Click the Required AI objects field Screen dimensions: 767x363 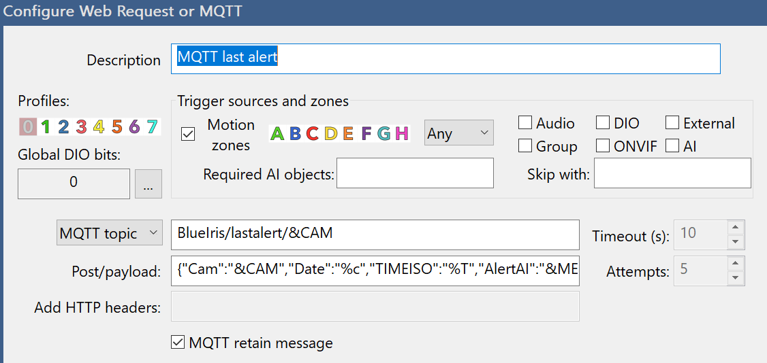415,173
